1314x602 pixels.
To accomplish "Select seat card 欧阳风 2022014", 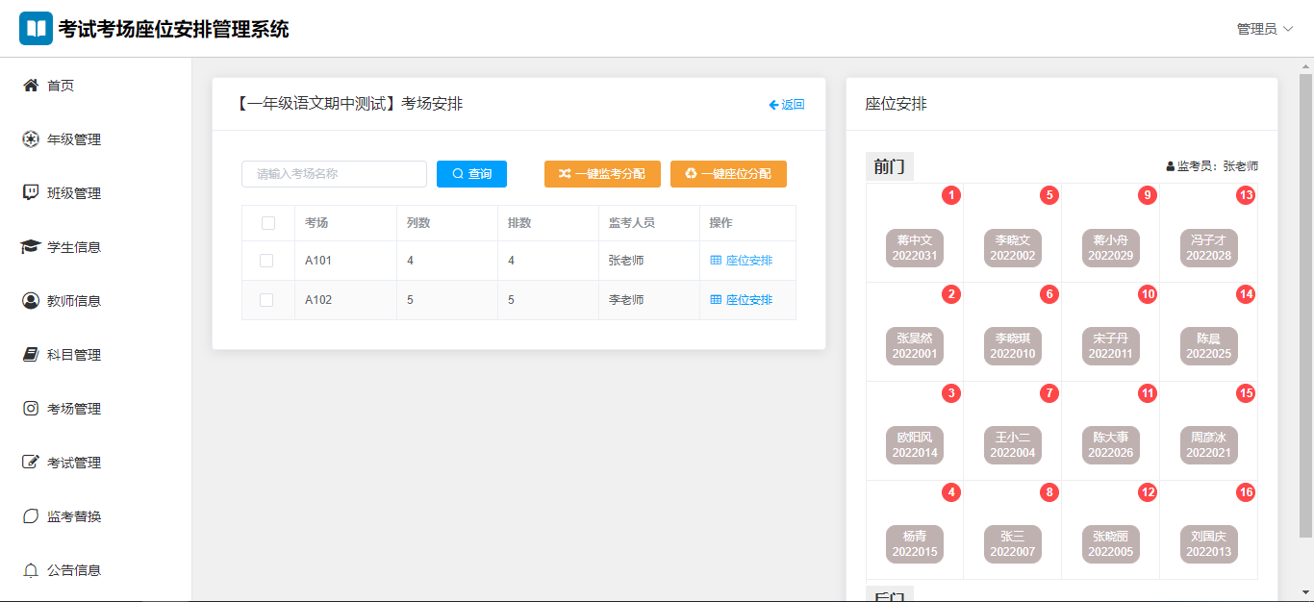I will (x=915, y=445).
